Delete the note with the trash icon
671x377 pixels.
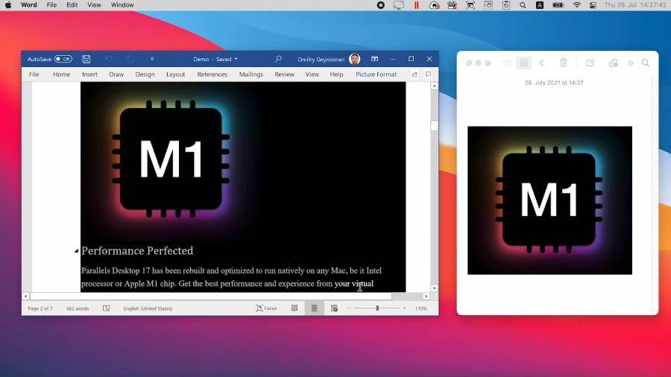pos(564,63)
